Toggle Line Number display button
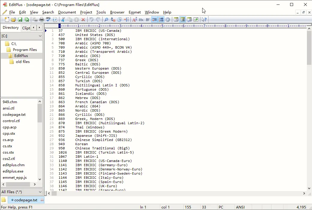Screen dimensions: 312x210 pyautogui.click(x=161, y=19)
